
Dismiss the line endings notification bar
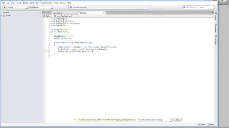[x=75, y=120]
